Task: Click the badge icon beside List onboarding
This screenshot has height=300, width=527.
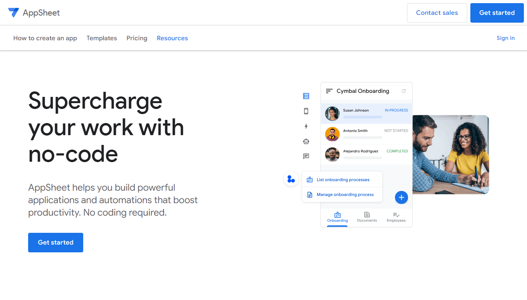Action: tap(310, 180)
